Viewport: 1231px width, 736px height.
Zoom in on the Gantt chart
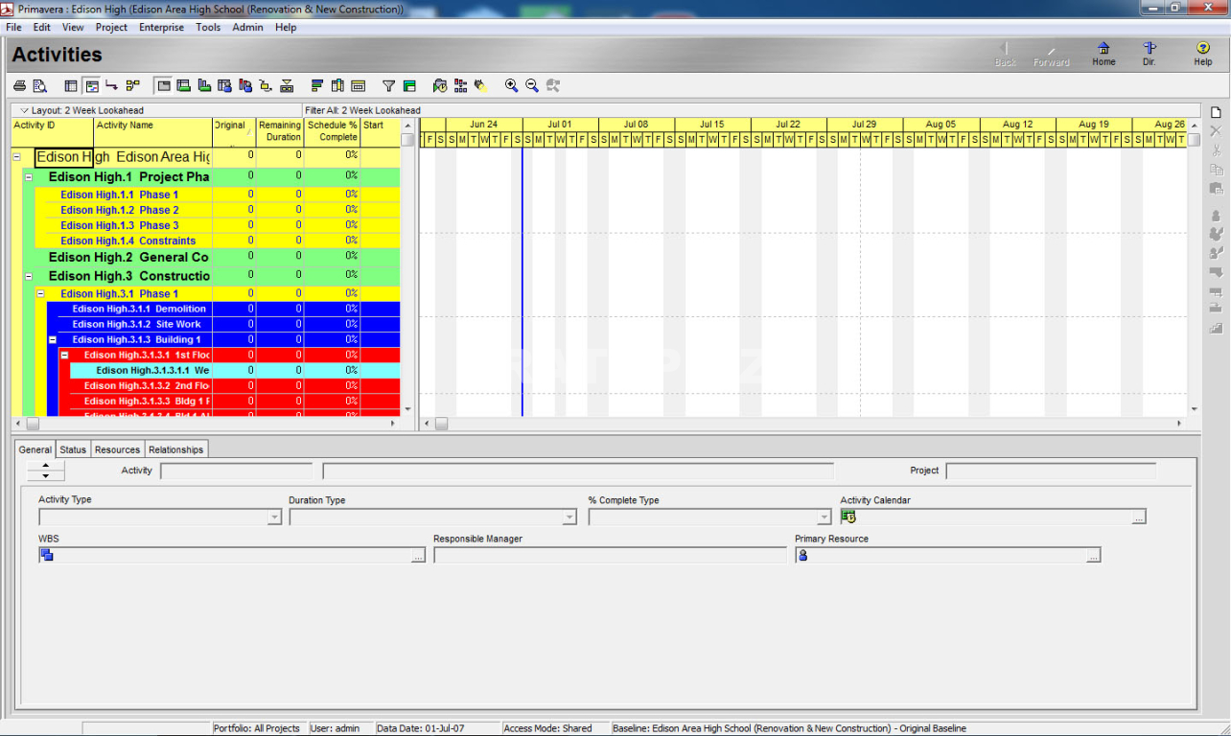coord(511,86)
